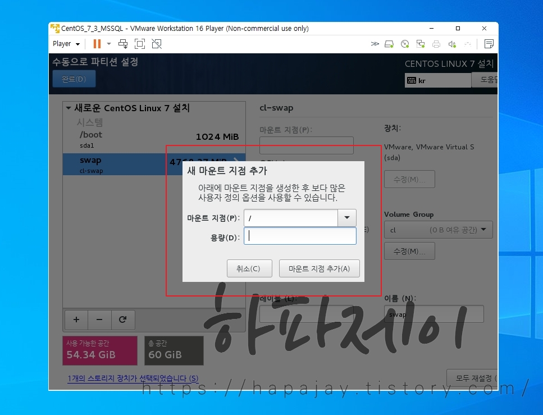The width and height of the screenshot is (543, 415).
Task: Click the keyboard icon beside kr
Action: point(412,80)
